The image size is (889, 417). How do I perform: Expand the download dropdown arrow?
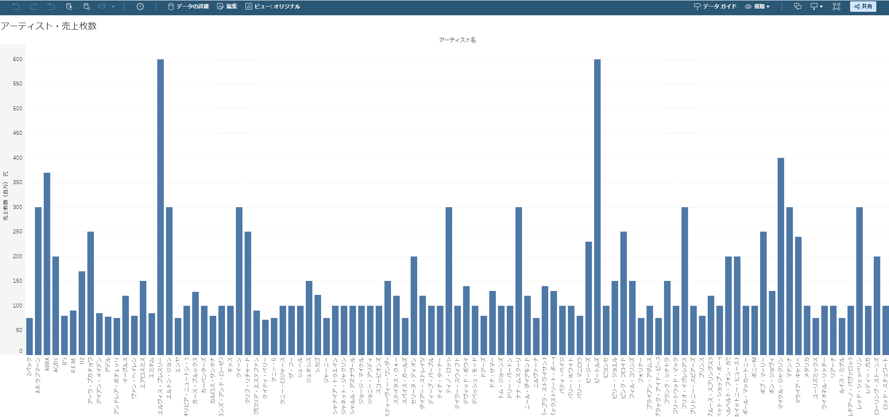click(821, 7)
